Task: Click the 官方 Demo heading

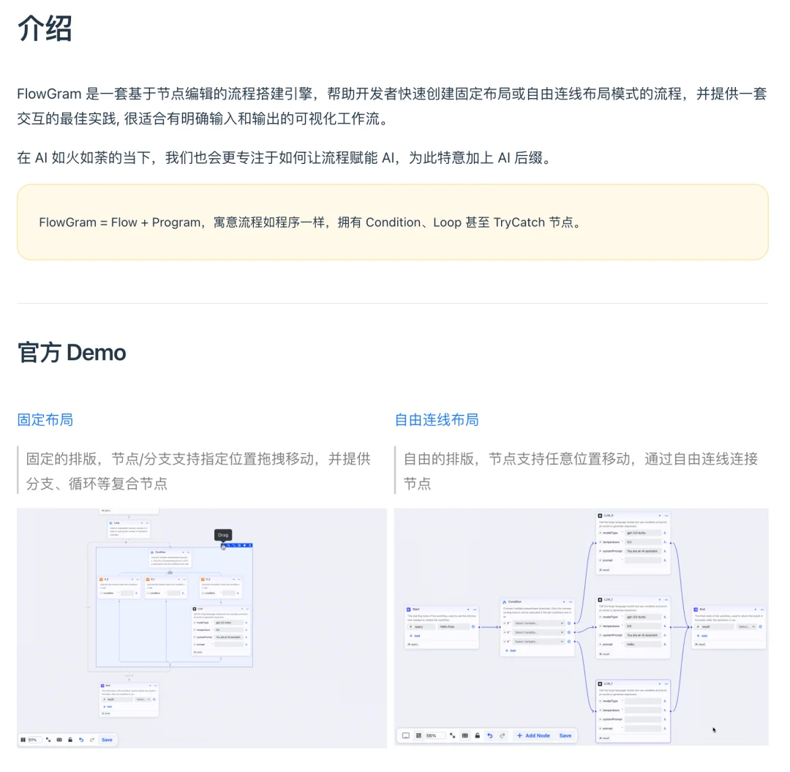Action: (72, 352)
